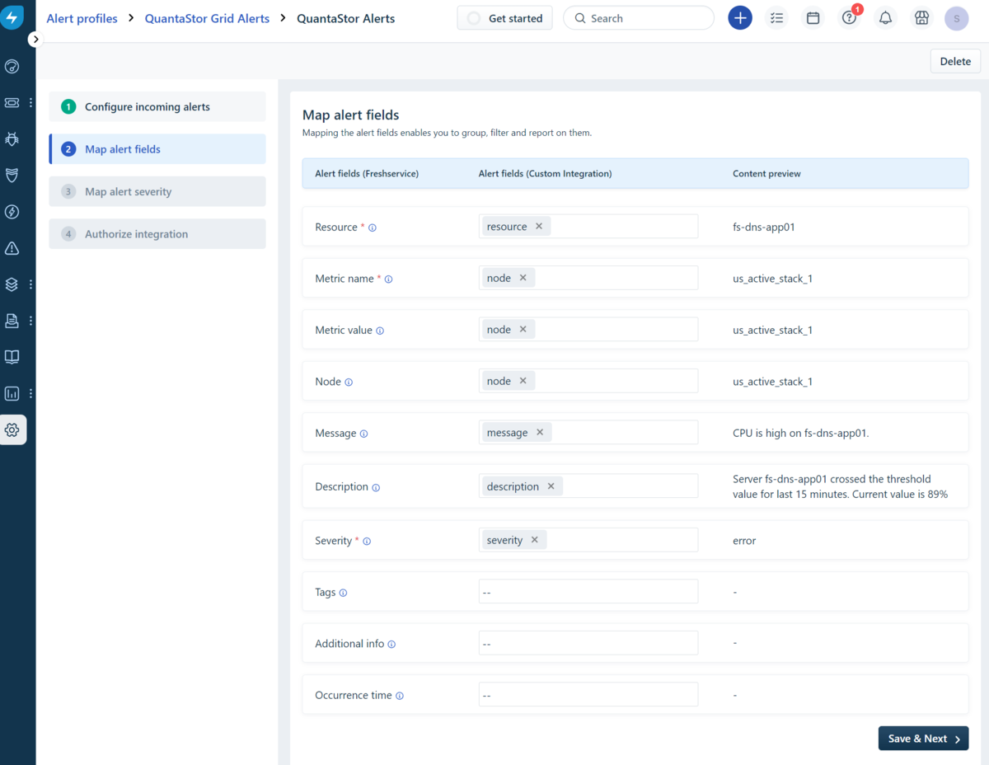Open three-dot menu beside the icon above the book

pos(31,321)
